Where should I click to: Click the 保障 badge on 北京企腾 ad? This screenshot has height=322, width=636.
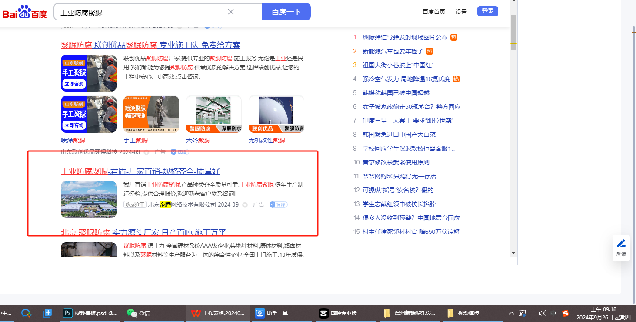(278, 204)
